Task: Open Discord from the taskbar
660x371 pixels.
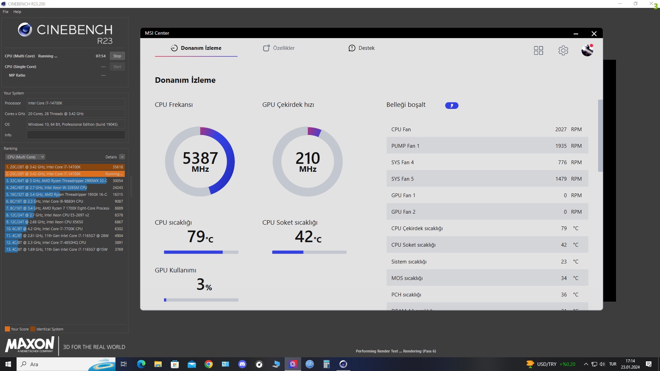Action: pos(242,364)
